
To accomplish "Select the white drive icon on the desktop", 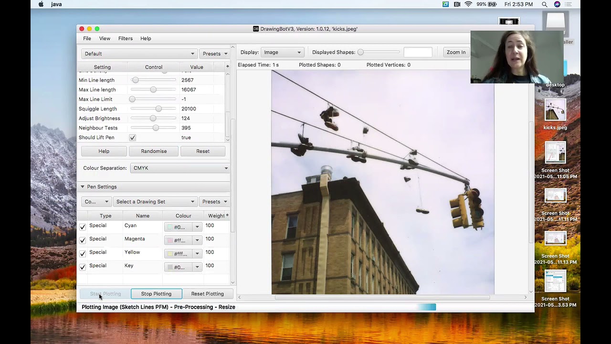I will [555, 21].
